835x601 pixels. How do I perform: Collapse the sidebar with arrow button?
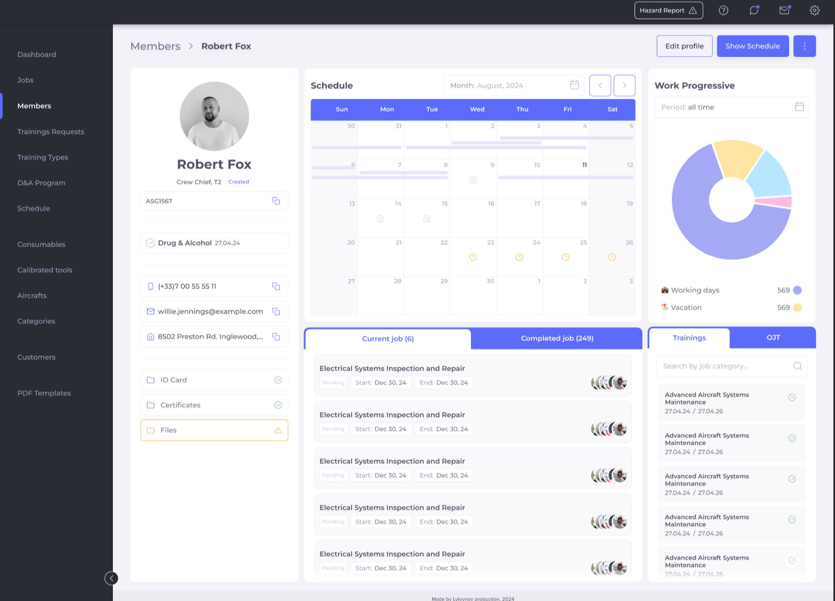[x=111, y=578]
